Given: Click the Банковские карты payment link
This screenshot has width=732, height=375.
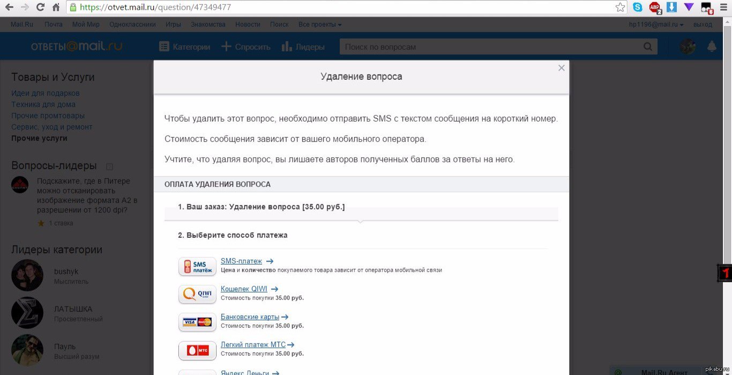Looking at the screenshot, I should pyautogui.click(x=250, y=317).
